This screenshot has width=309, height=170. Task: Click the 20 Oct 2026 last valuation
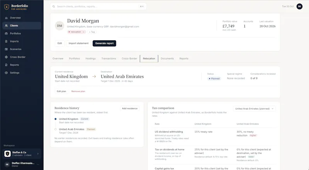pyautogui.click(x=267, y=26)
